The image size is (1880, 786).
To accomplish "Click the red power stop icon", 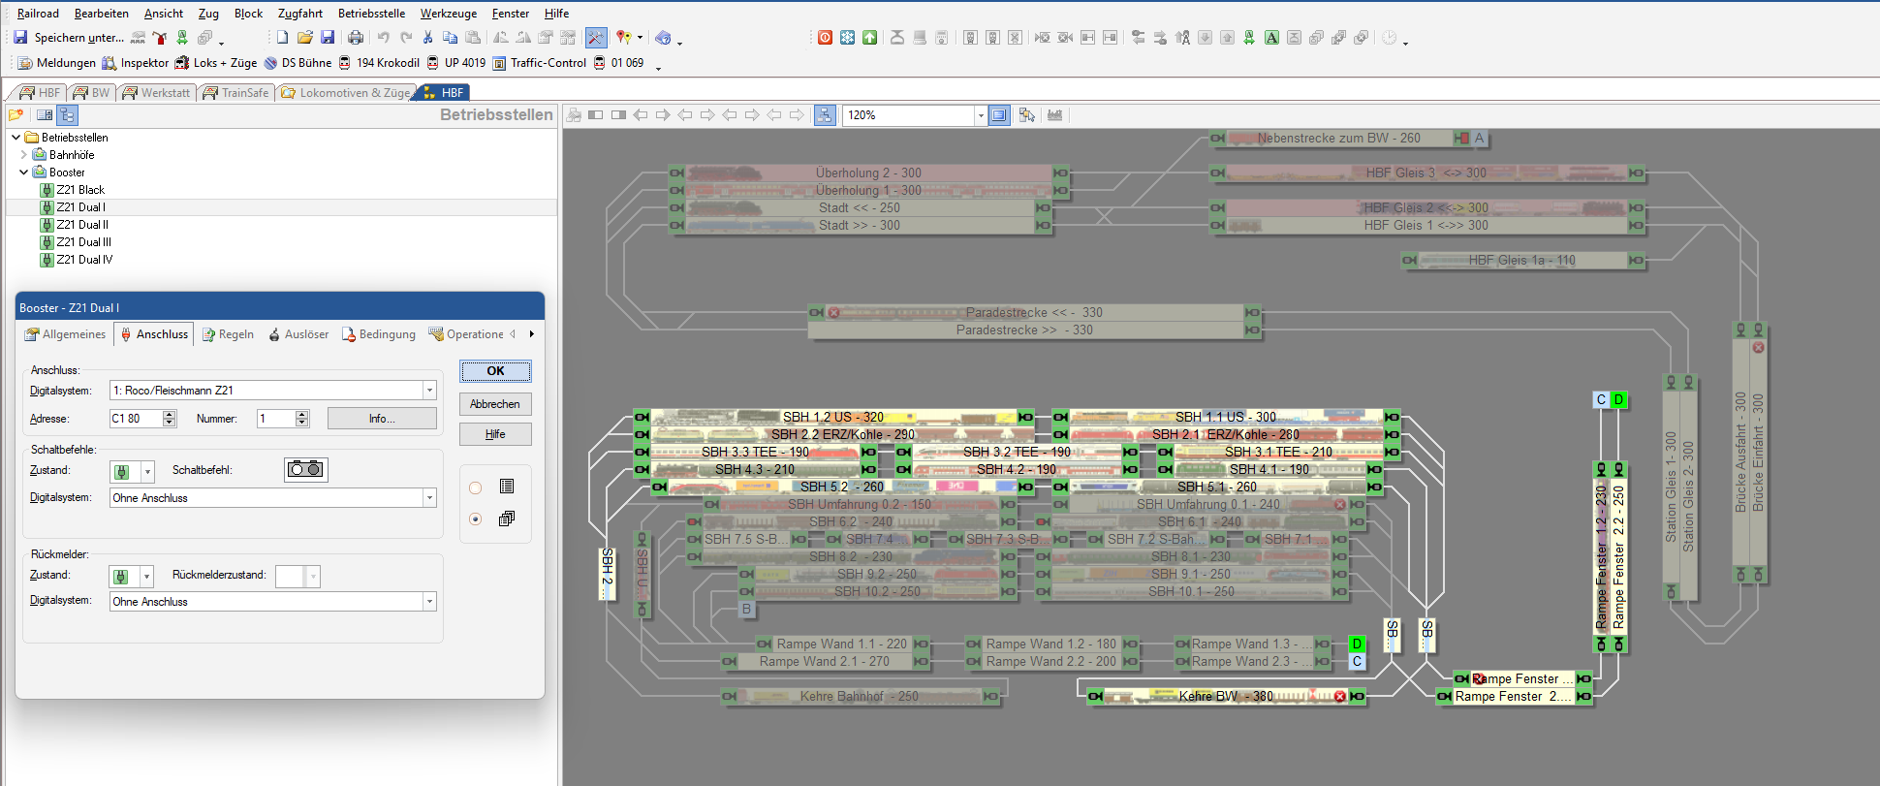I will tap(825, 38).
